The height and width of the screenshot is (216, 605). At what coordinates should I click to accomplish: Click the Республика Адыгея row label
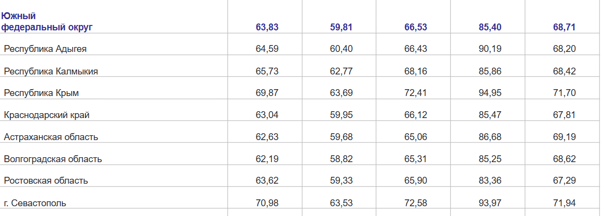coord(46,49)
